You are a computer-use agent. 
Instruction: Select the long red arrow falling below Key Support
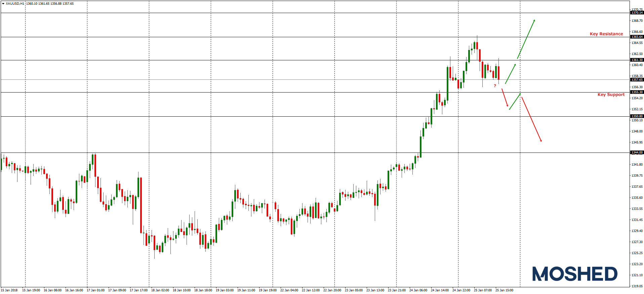coord(531,119)
